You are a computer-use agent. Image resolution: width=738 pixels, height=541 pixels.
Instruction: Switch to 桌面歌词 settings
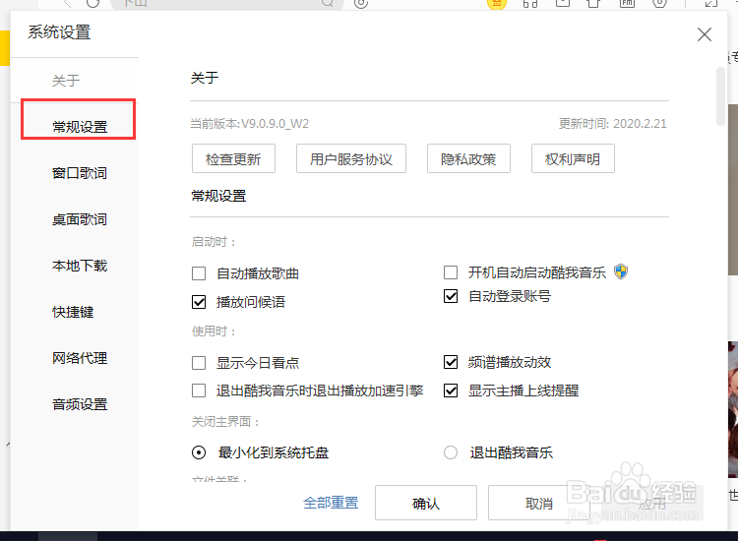[80, 219]
